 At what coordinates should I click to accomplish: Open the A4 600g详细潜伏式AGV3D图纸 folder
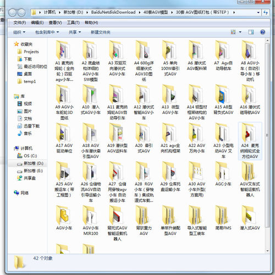(x=144, y=61)
